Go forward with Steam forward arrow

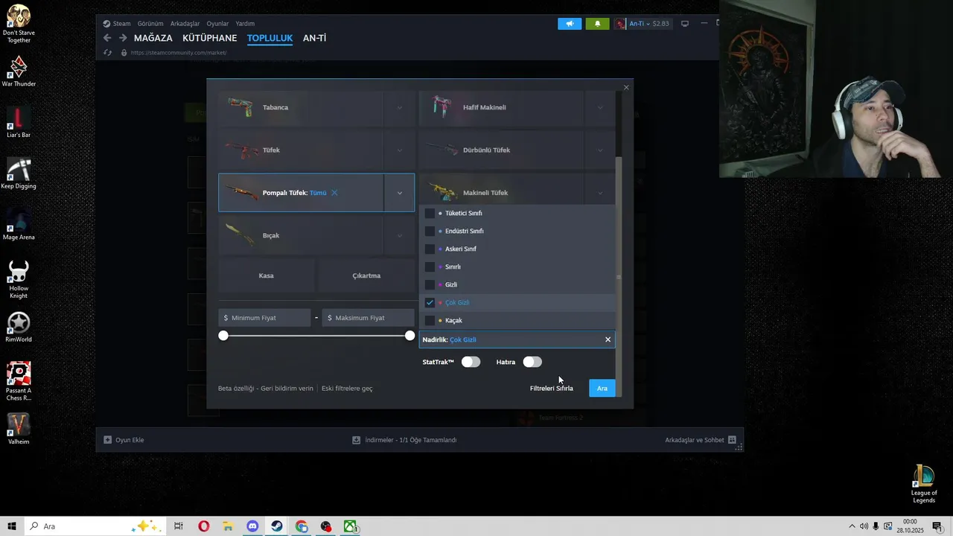pyautogui.click(x=123, y=38)
